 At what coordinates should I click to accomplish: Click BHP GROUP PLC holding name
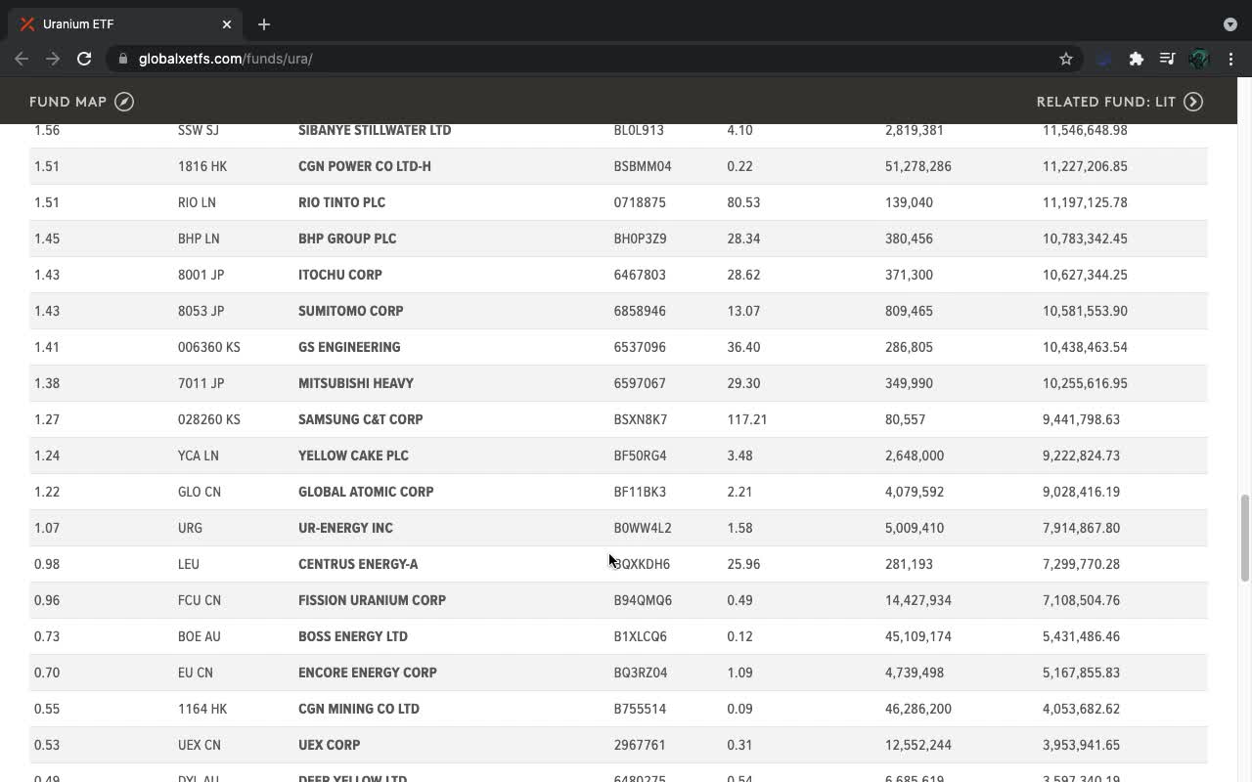[347, 239]
